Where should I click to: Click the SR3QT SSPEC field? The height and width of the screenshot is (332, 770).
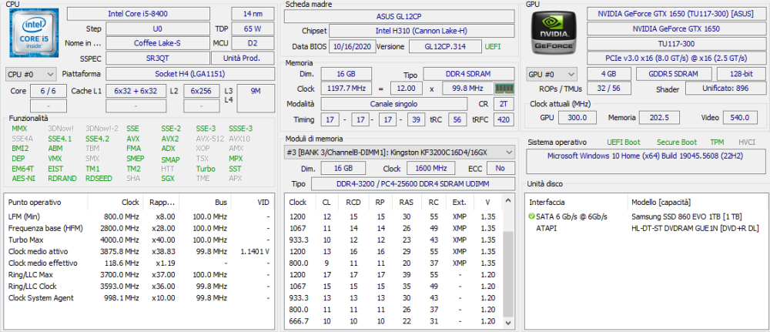click(158, 59)
